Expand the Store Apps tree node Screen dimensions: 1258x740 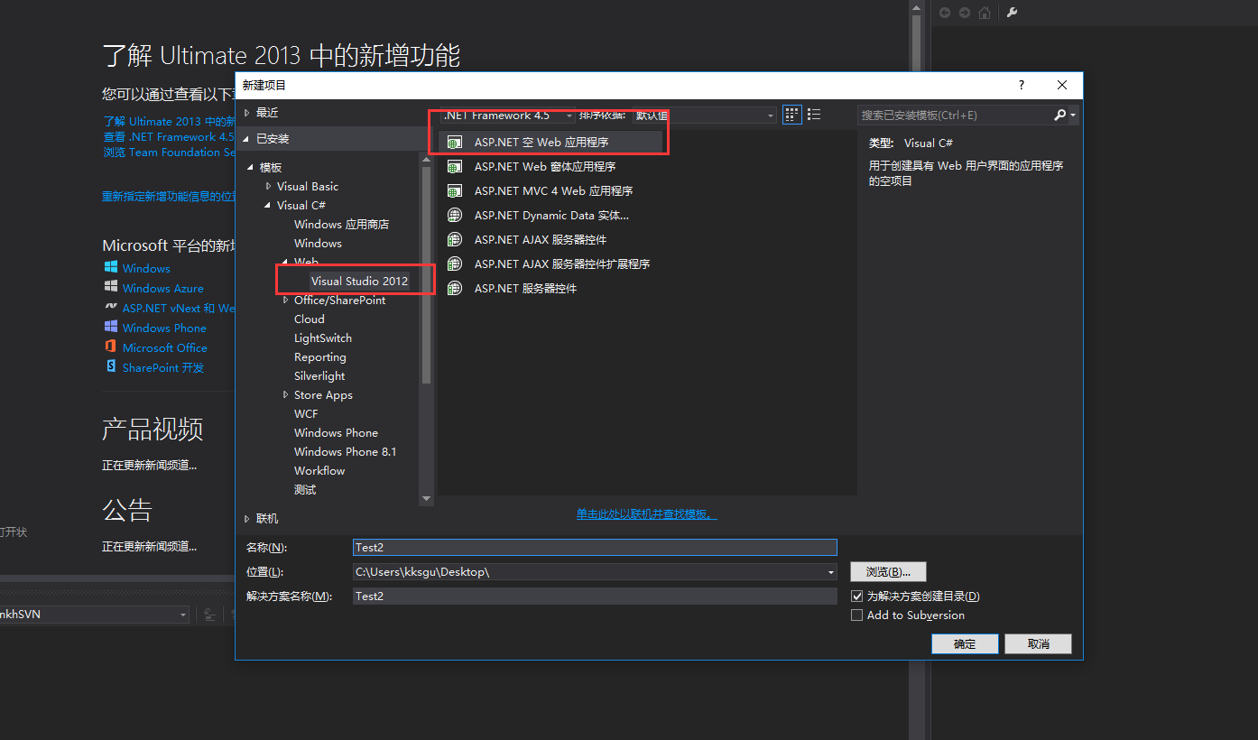point(285,395)
